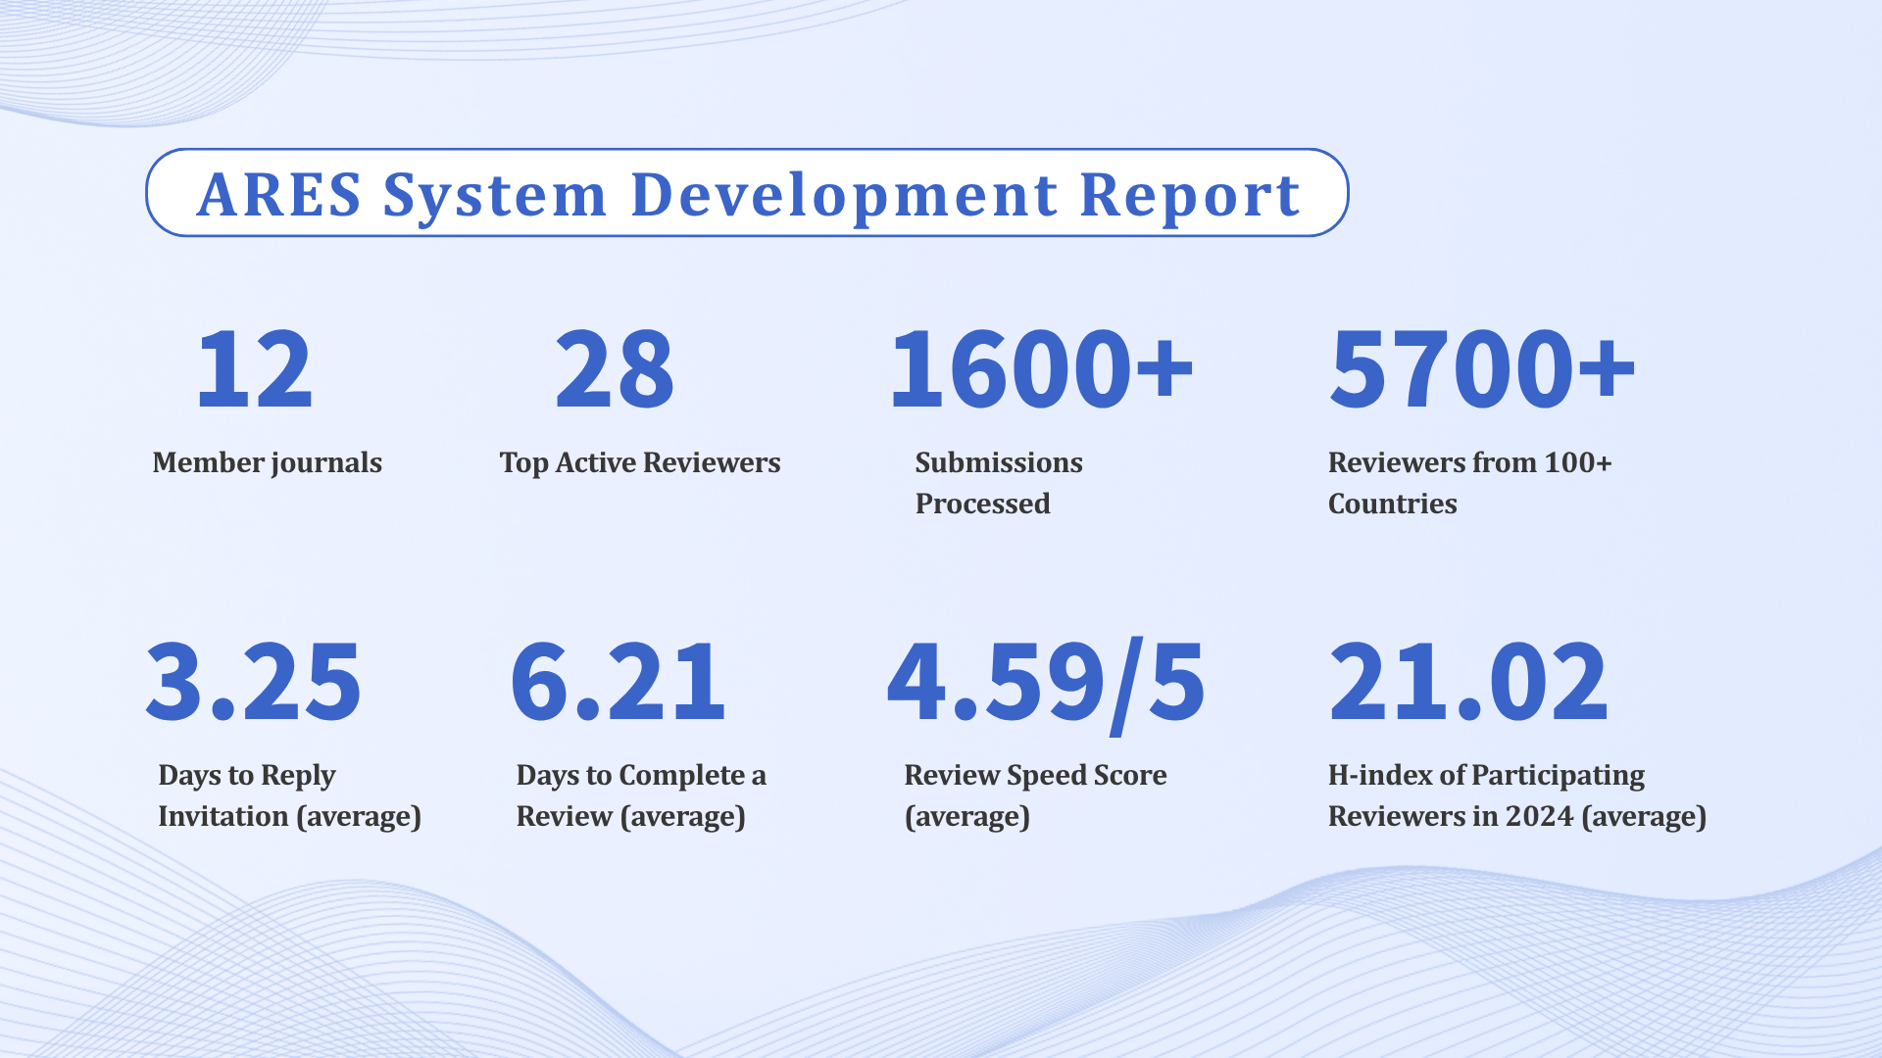Click the 'Member journals' label

[x=267, y=462]
